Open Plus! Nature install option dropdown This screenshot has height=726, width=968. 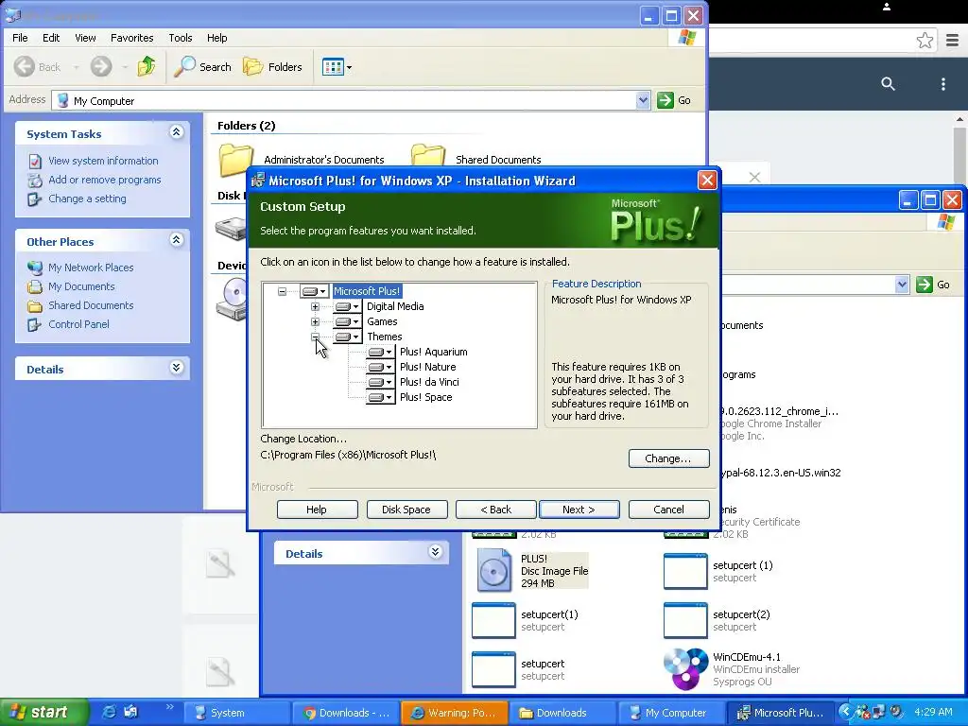point(380,367)
